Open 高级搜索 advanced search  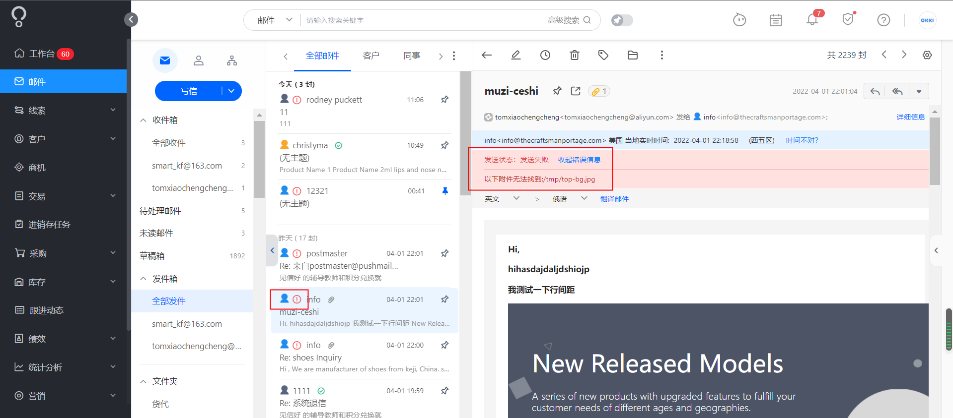click(563, 20)
